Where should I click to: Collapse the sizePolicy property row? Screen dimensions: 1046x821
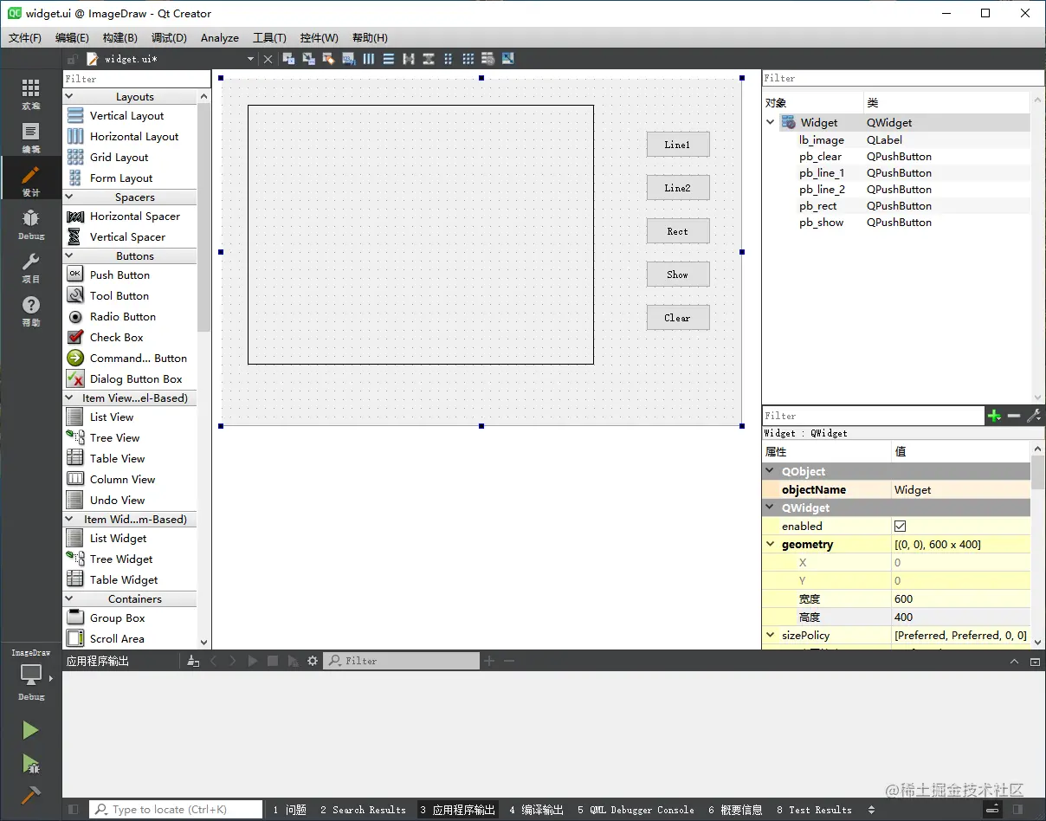pyautogui.click(x=770, y=636)
